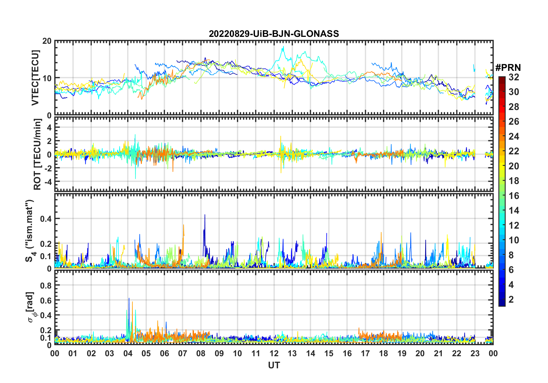Click the 17 hour tick label
The height and width of the screenshot is (383, 548).
[365, 353]
